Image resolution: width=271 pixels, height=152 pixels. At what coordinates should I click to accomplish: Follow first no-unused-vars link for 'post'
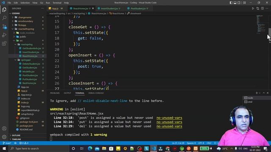pos(169,118)
